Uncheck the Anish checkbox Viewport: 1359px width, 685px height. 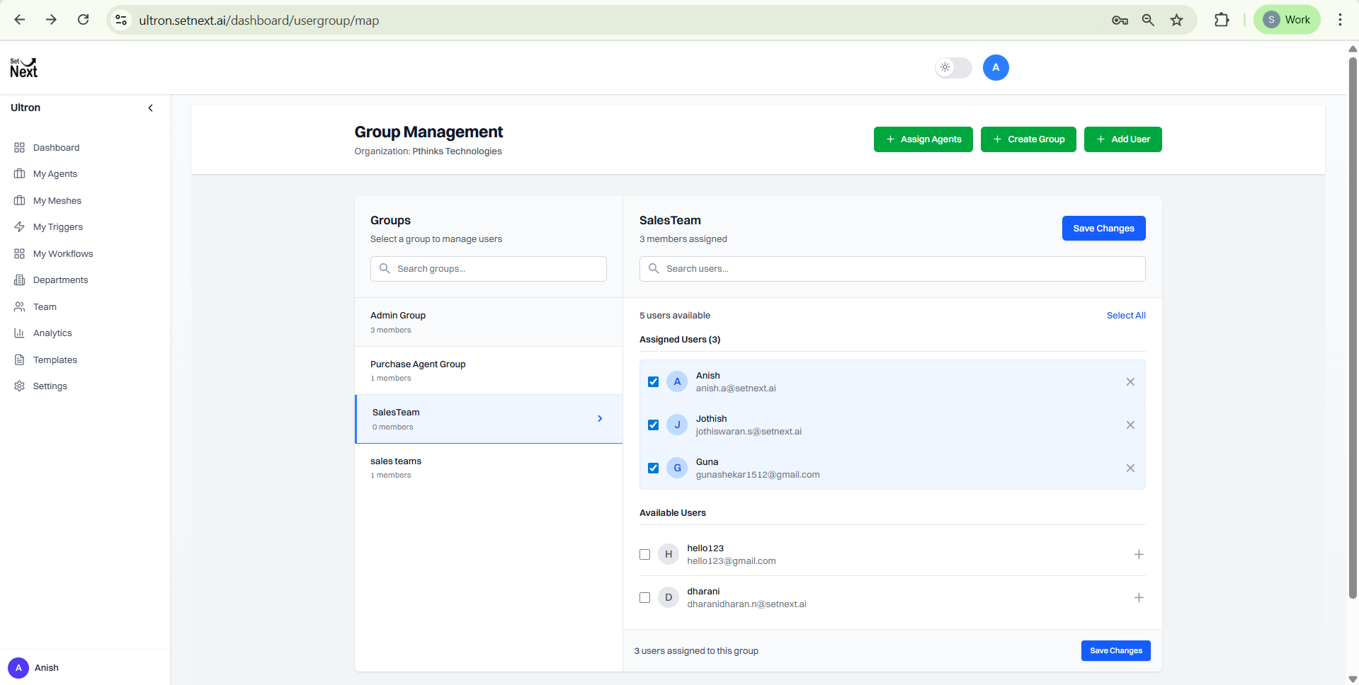coord(653,382)
